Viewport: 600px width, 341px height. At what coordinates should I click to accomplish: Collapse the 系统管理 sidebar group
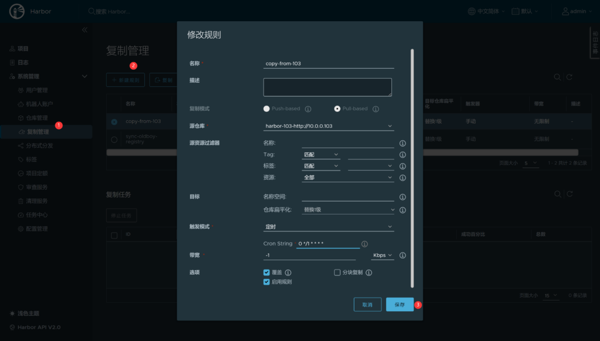[x=84, y=77]
